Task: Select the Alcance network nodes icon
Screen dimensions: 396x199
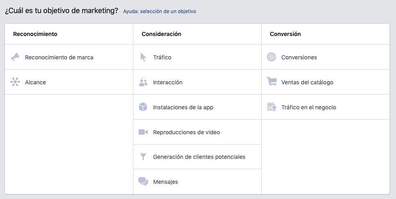Action: pyautogui.click(x=15, y=82)
